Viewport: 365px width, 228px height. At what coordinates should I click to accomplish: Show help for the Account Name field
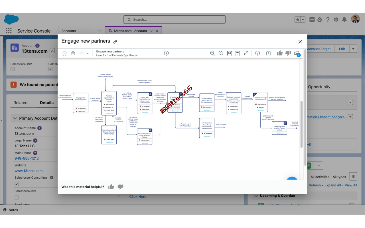[40, 128]
